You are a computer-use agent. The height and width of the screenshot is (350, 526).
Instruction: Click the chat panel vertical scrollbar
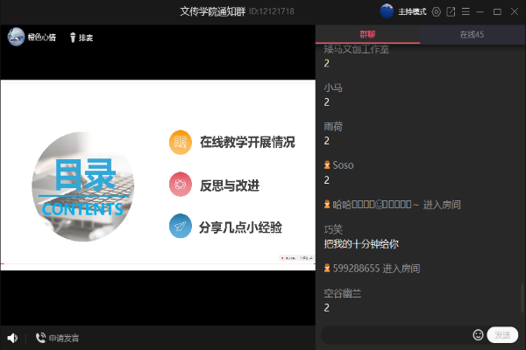coord(523,297)
